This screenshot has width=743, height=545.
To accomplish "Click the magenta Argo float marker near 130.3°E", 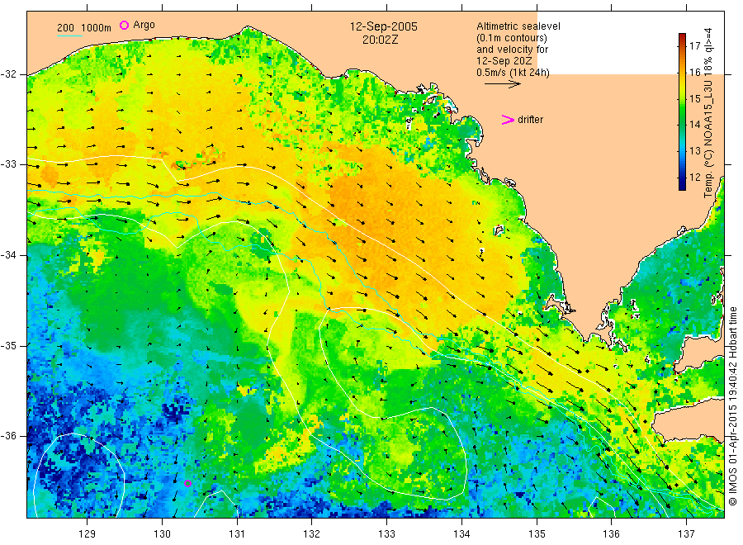I will pyautogui.click(x=187, y=483).
